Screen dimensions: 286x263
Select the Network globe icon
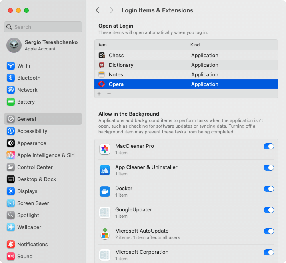coord(11,90)
